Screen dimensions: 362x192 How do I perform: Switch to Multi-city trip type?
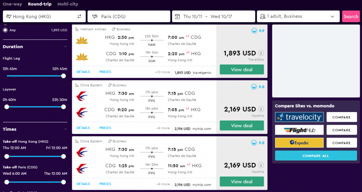68,4
